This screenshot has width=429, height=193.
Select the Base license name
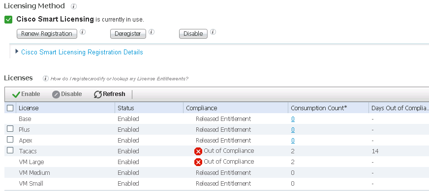click(25, 119)
